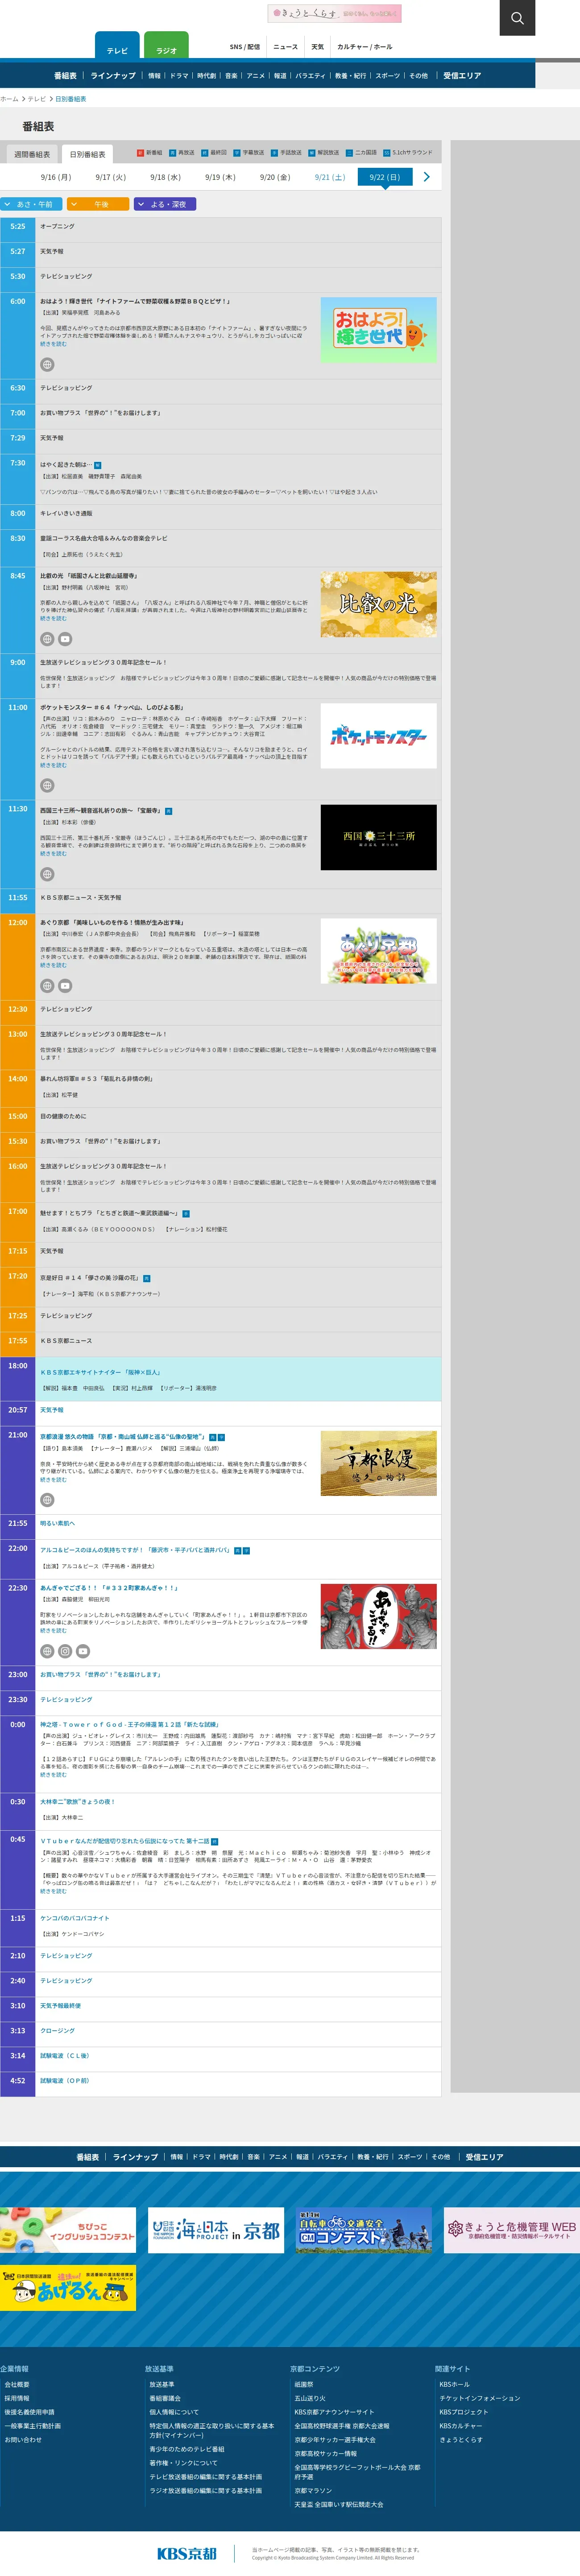580x2576 pixels.
Task: Open 番組審議会 footer link
Action: [165, 2398]
